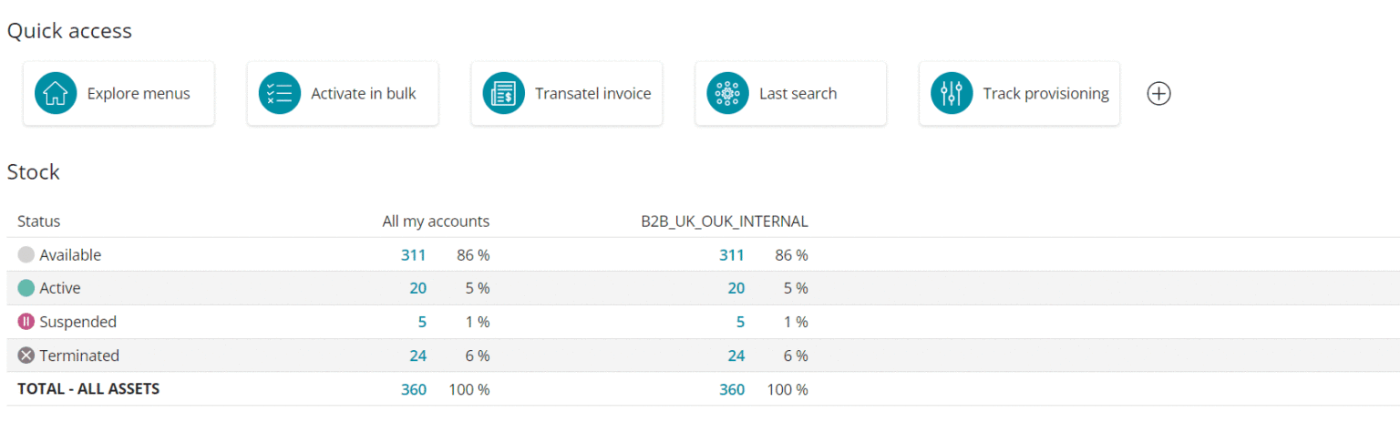
Task: Click the Last search circular icon
Action: pyautogui.click(x=727, y=93)
